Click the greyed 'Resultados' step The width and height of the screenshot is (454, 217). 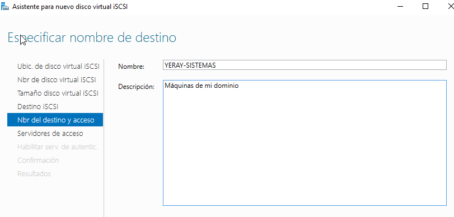(x=34, y=173)
